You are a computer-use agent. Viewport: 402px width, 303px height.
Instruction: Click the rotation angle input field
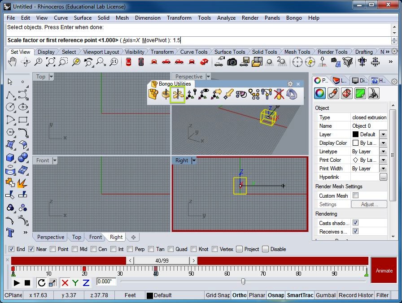tap(106, 281)
